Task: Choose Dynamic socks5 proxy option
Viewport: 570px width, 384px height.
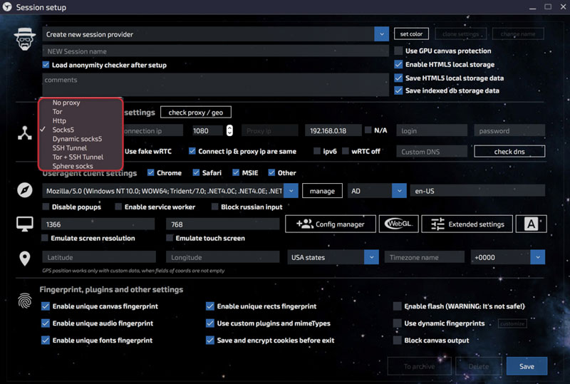Action: [77, 139]
